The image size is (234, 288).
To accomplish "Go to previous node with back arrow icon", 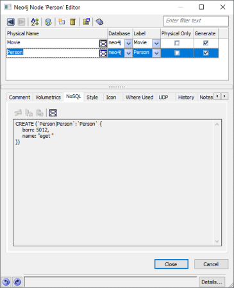I will (11, 22).
